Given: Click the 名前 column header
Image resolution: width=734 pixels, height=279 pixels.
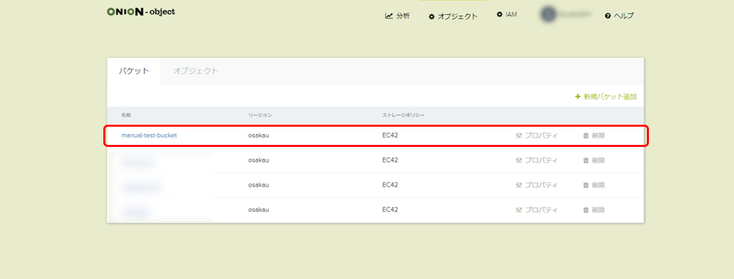Looking at the screenshot, I should coord(126,115).
